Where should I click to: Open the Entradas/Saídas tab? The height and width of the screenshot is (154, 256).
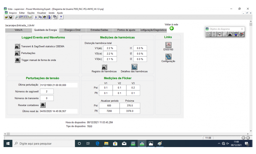(99, 30)
